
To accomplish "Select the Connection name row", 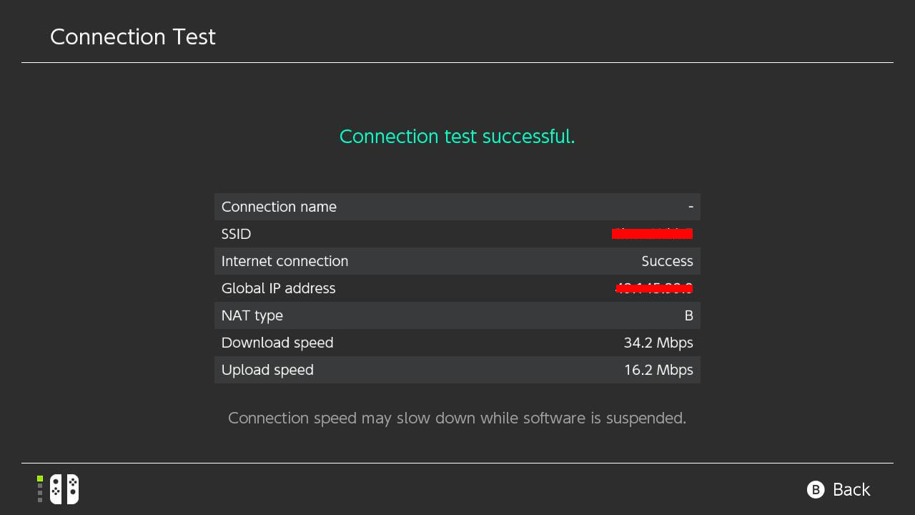I will click(457, 207).
